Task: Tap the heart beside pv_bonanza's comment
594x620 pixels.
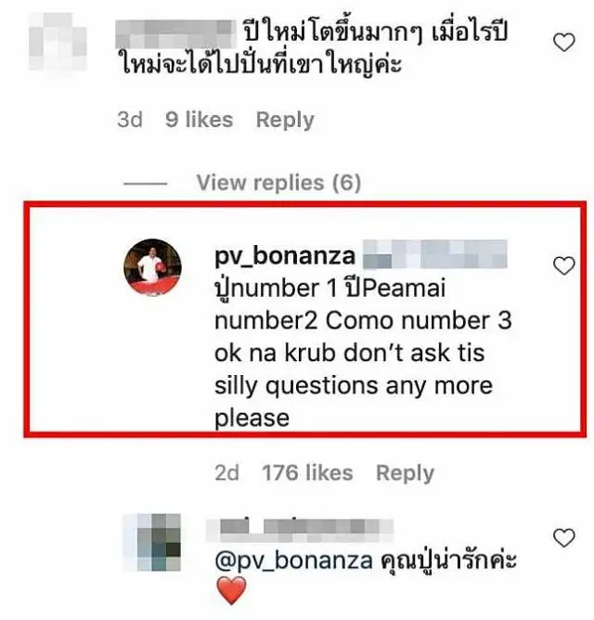Action: (x=563, y=265)
